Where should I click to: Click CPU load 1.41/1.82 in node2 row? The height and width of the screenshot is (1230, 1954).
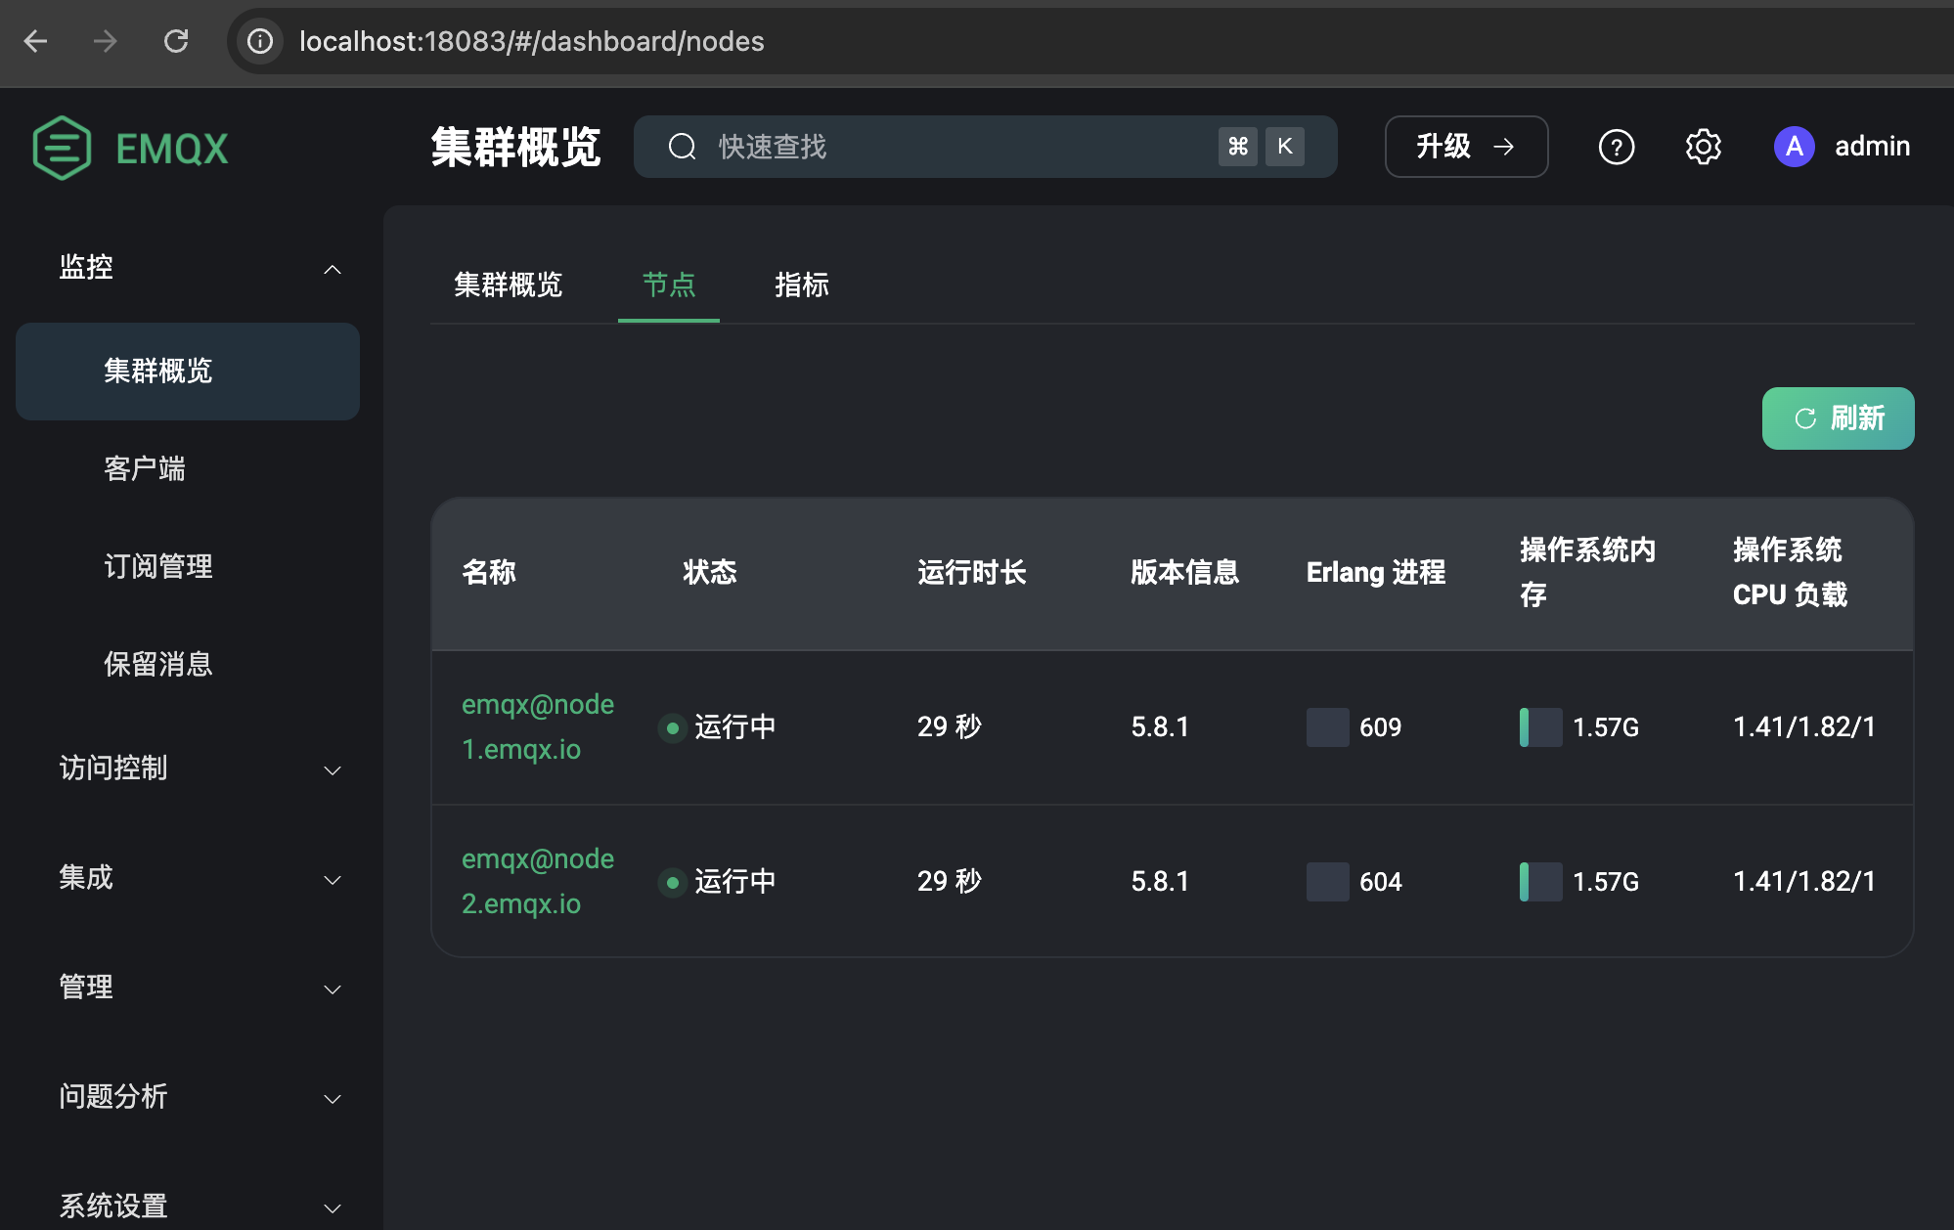coord(1805,882)
